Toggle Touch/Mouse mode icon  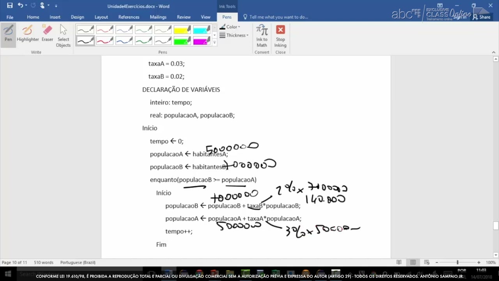(x=42, y=5)
